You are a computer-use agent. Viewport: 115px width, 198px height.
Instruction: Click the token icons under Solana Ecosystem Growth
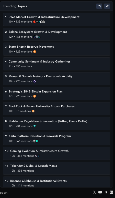(37, 37)
